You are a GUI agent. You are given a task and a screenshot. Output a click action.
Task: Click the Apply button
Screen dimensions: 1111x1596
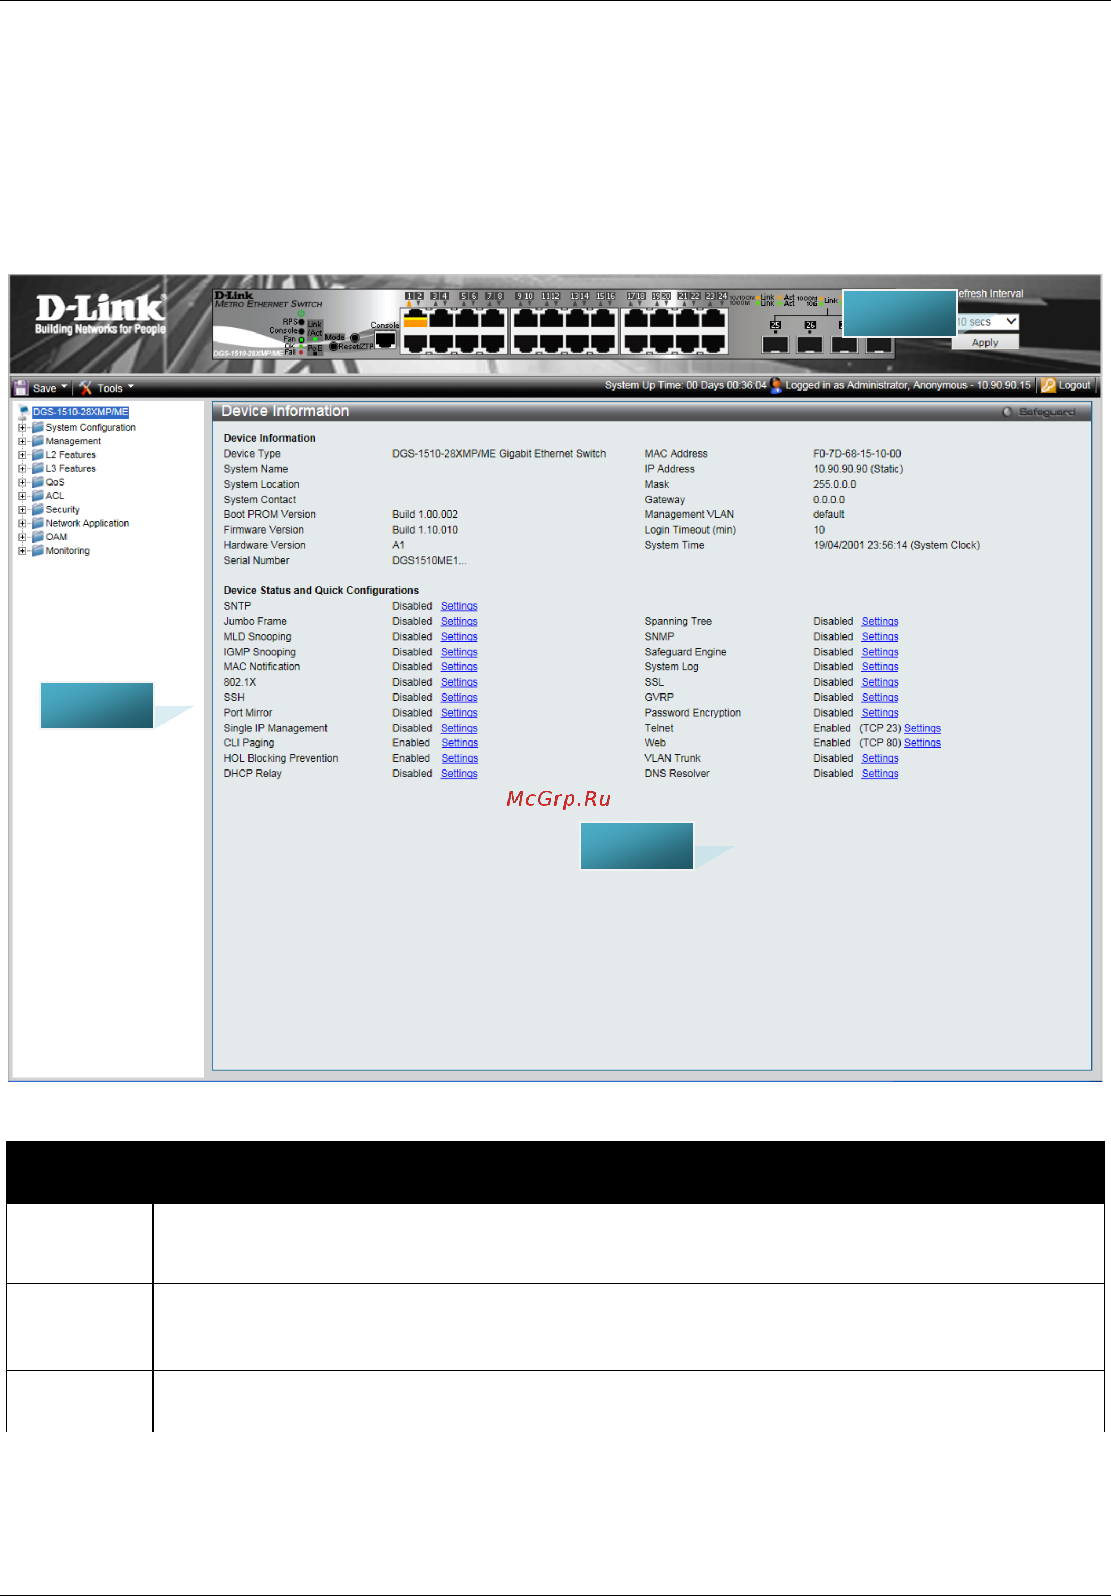tap(984, 342)
